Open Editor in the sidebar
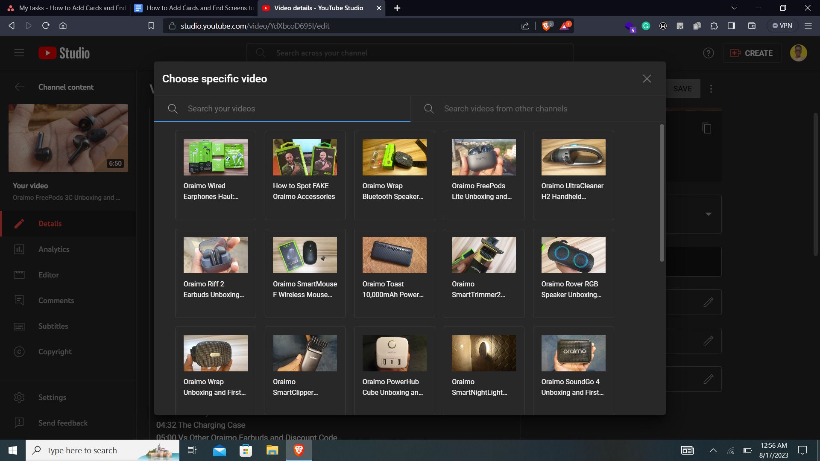 68,275
